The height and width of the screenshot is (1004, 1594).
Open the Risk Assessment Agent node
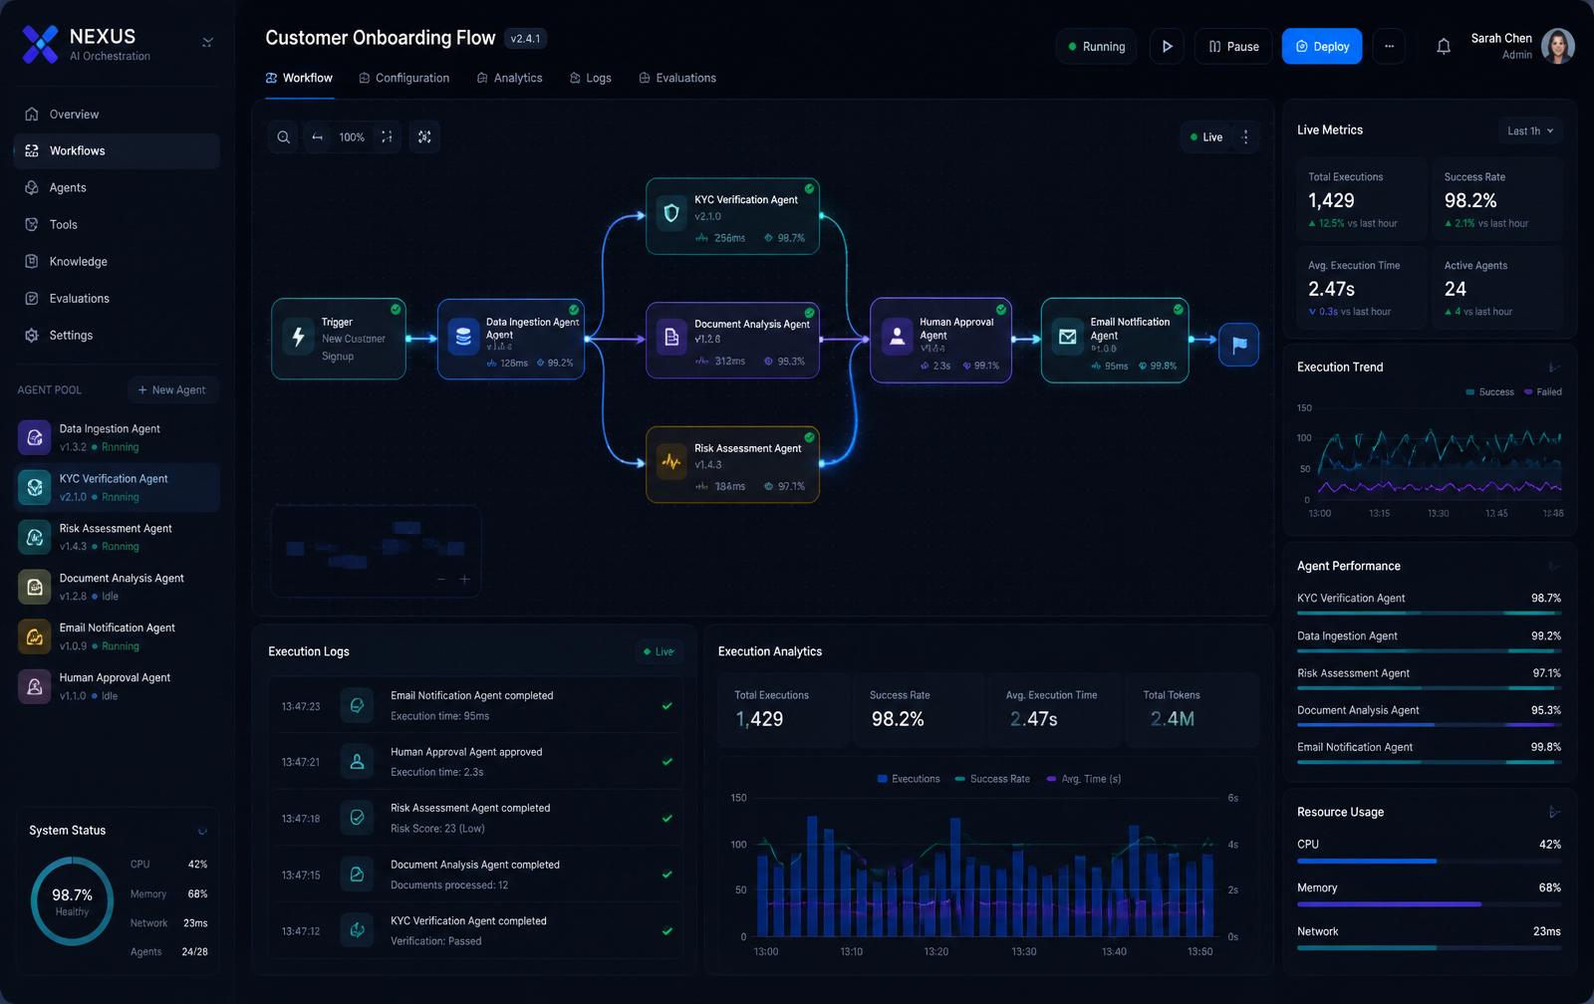pyautogui.click(x=733, y=464)
